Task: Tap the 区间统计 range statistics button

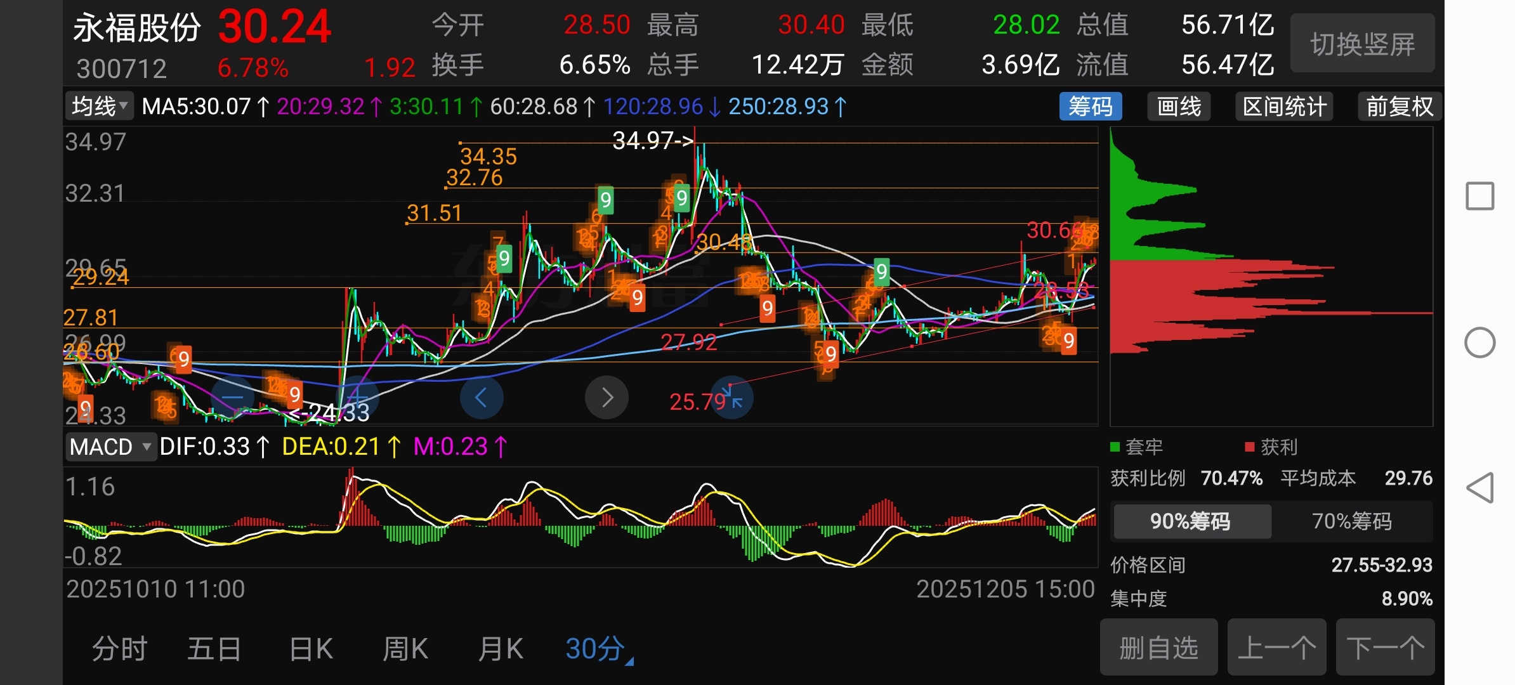Action: pos(1284,107)
